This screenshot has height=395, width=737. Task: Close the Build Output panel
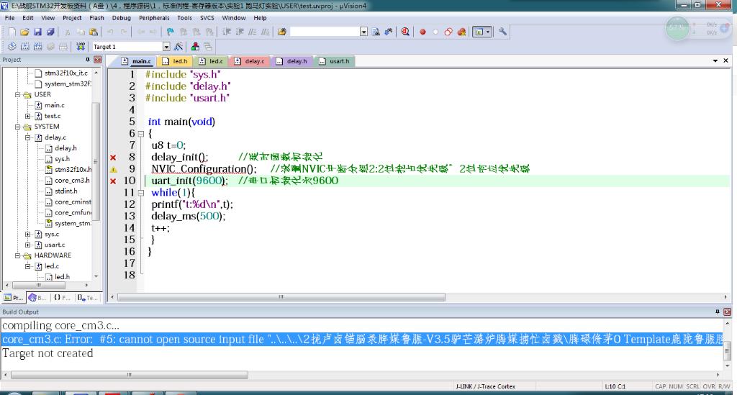[x=727, y=312]
